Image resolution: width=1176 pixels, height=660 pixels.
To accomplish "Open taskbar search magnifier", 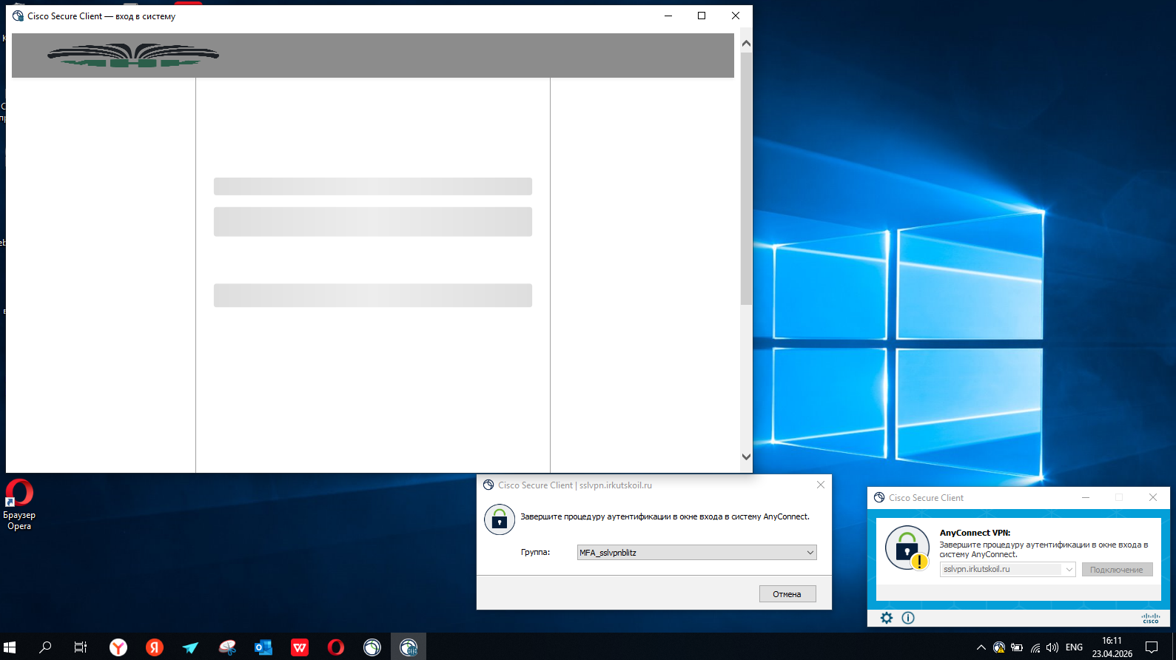I will (x=45, y=647).
